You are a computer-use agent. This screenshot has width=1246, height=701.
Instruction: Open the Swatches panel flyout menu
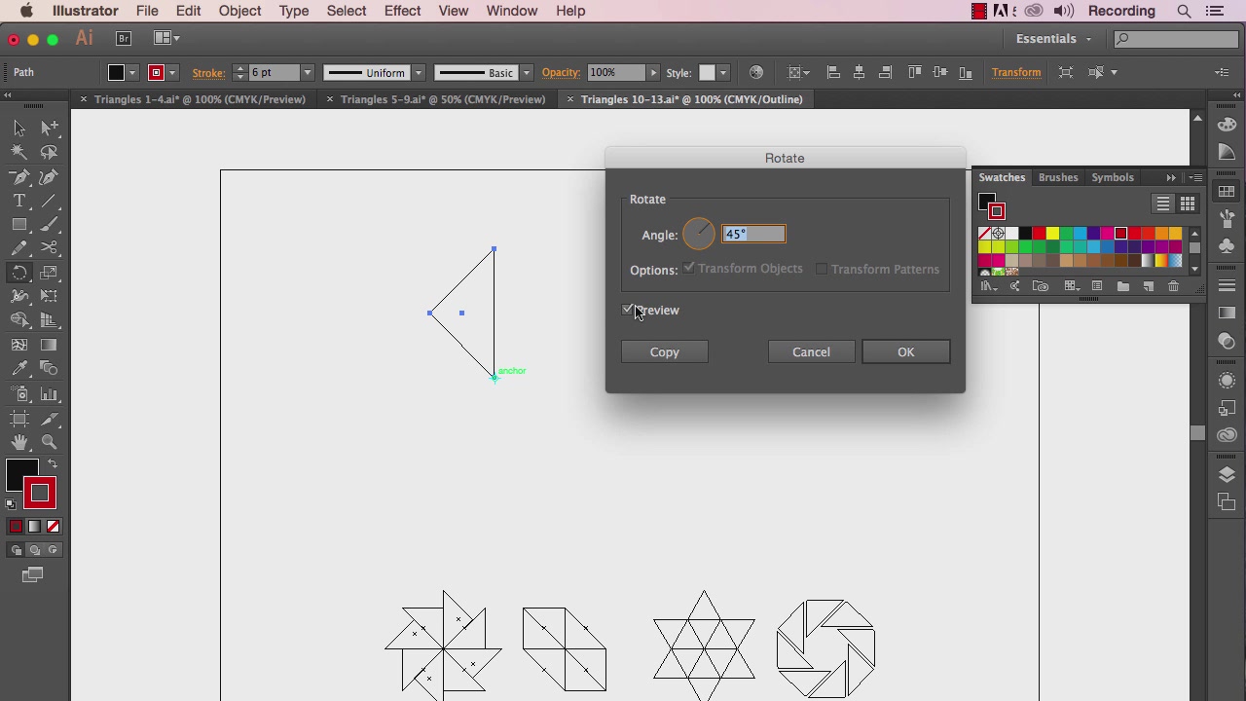pos(1196,178)
